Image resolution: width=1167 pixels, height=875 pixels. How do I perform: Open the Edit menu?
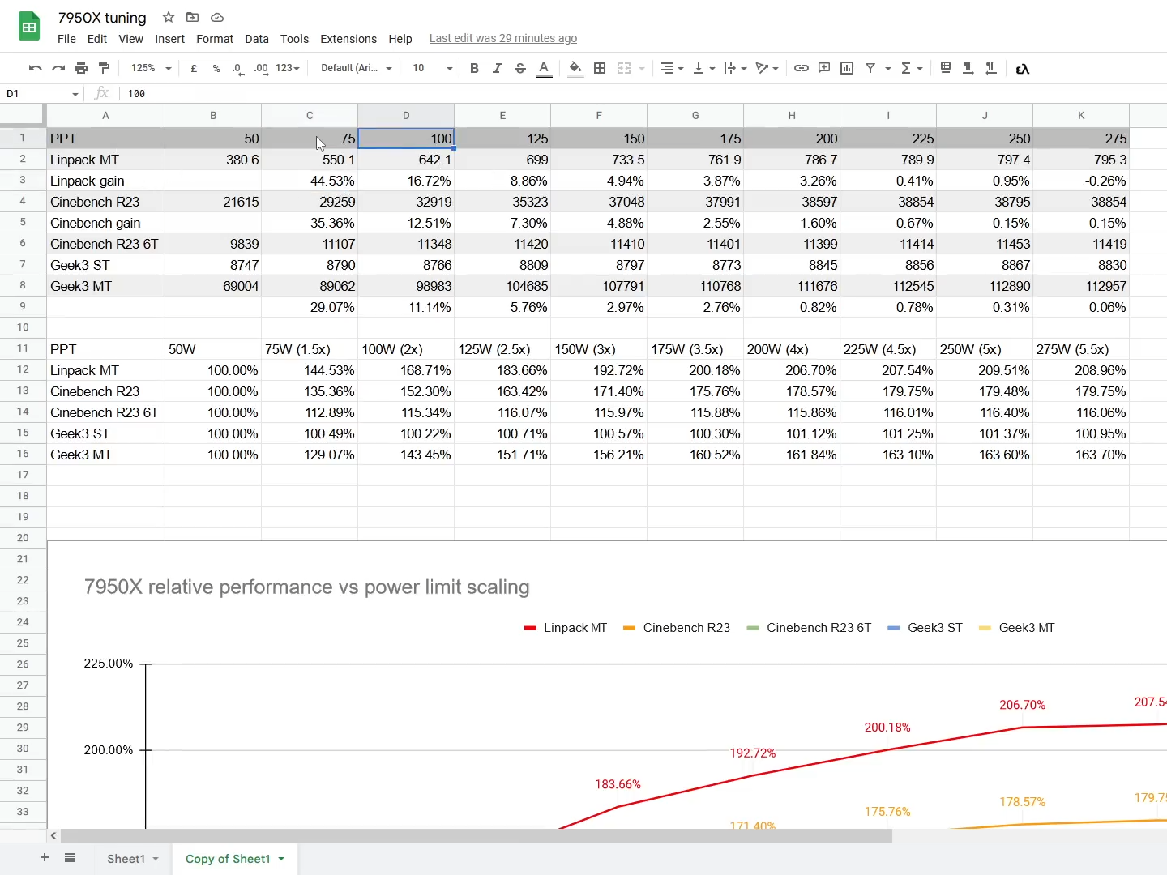97,39
